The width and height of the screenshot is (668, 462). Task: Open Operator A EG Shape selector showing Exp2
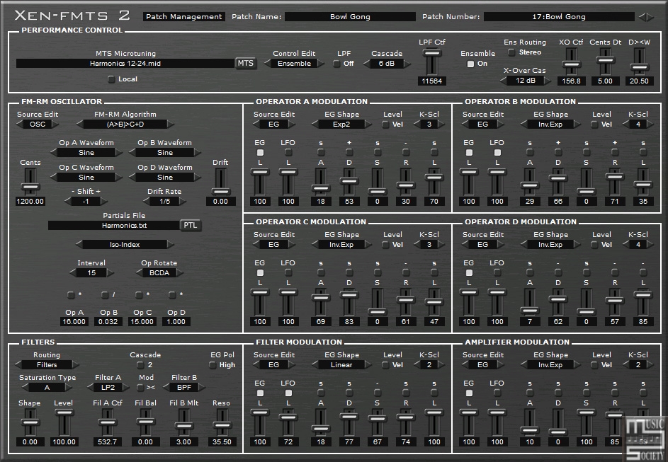point(341,125)
